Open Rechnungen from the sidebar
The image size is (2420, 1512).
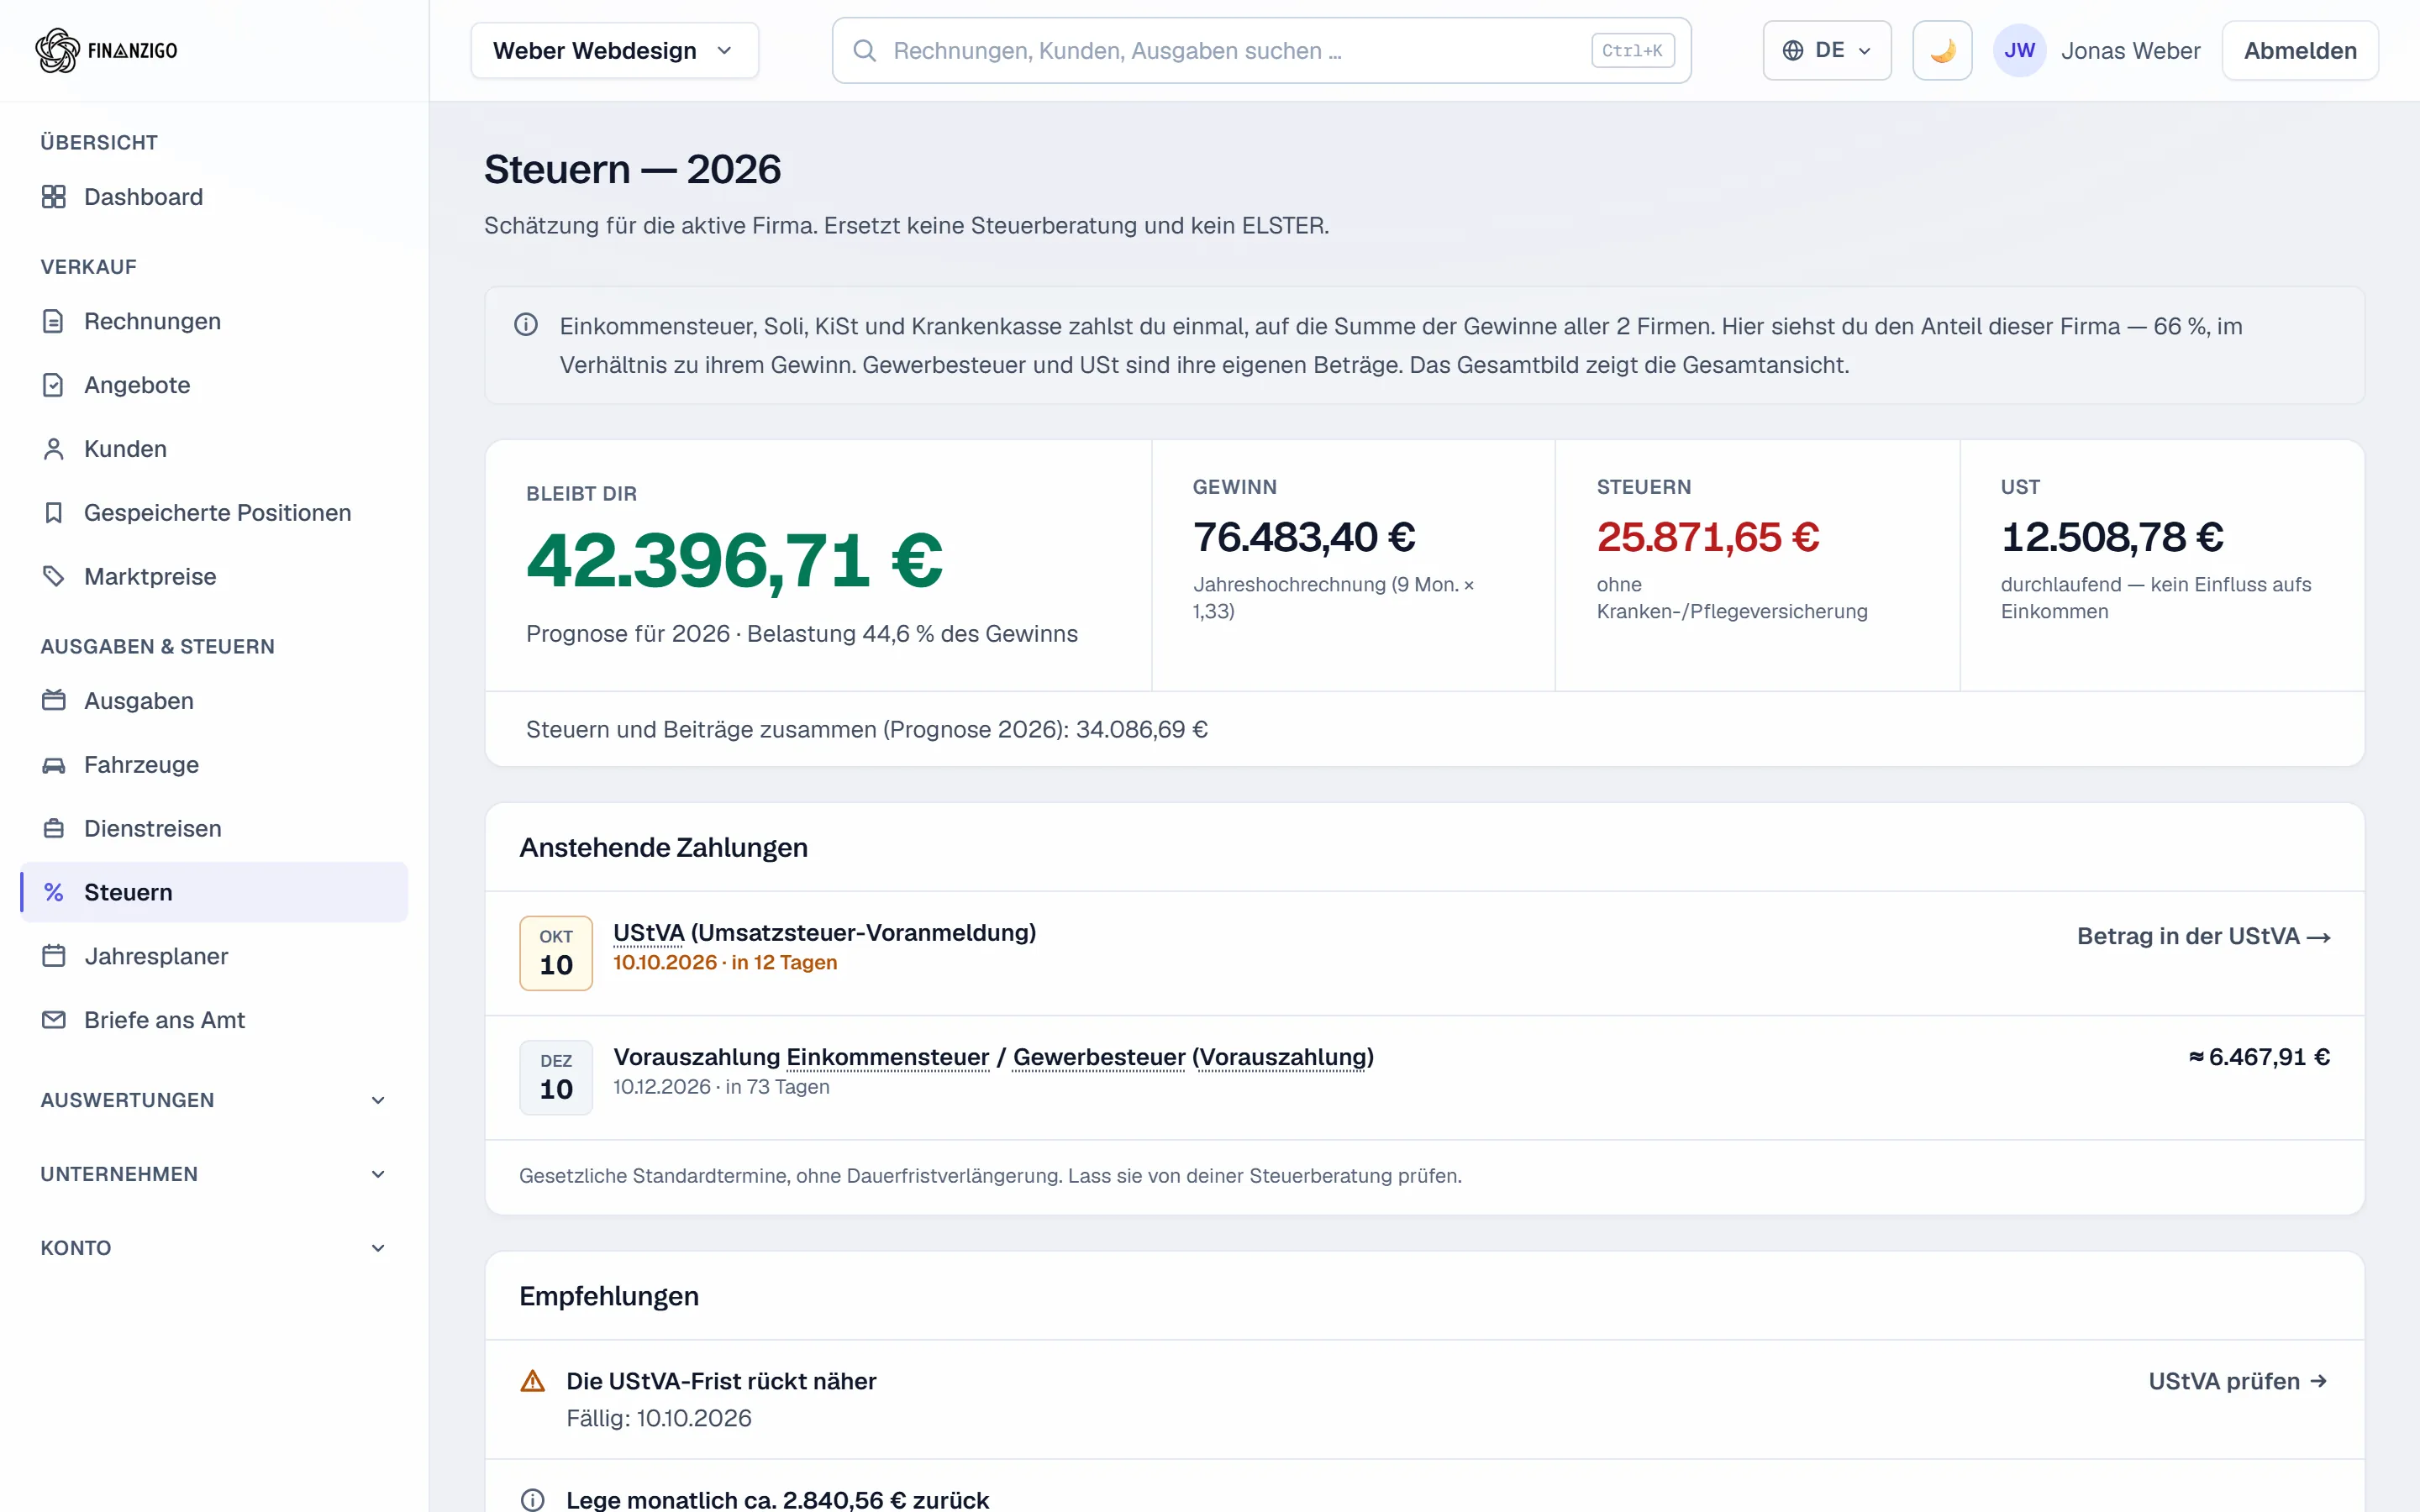(214, 321)
